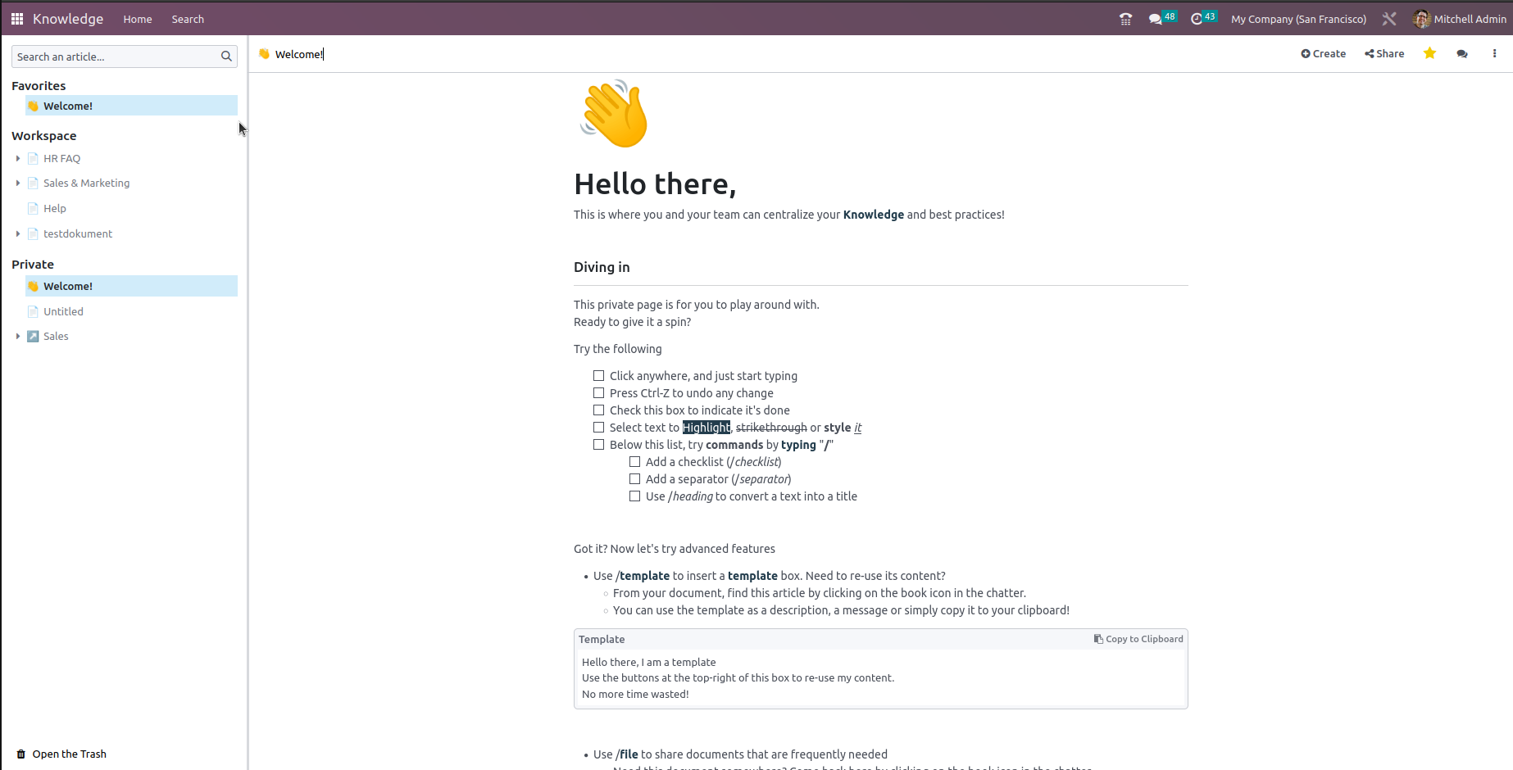Open the HR FAQ article
Image resolution: width=1513 pixels, height=770 pixels.
pyautogui.click(x=61, y=158)
